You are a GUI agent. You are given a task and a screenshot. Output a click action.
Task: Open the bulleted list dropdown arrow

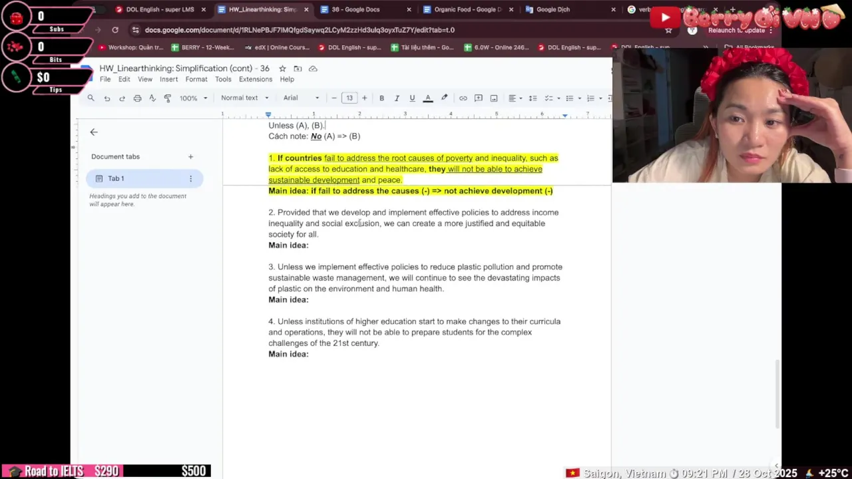tap(579, 98)
